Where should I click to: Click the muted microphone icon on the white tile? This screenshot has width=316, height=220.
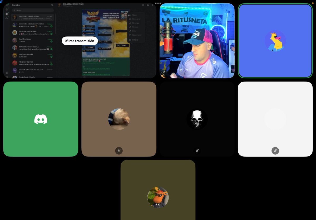[275, 151]
